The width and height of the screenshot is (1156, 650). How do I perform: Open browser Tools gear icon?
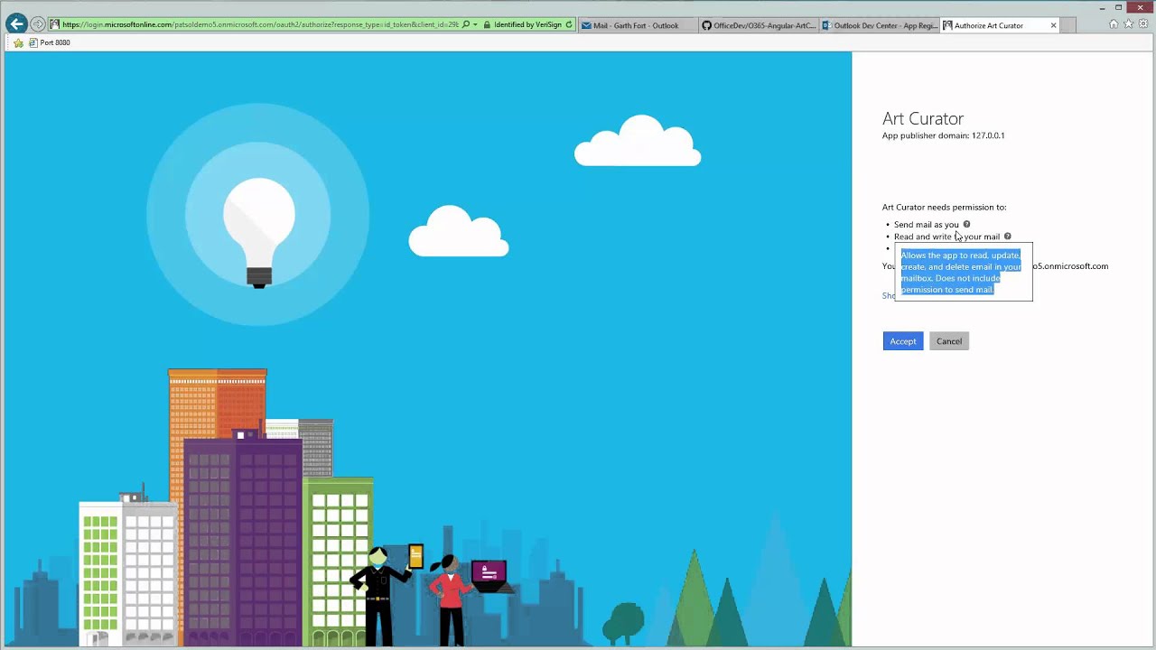(1142, 24)
